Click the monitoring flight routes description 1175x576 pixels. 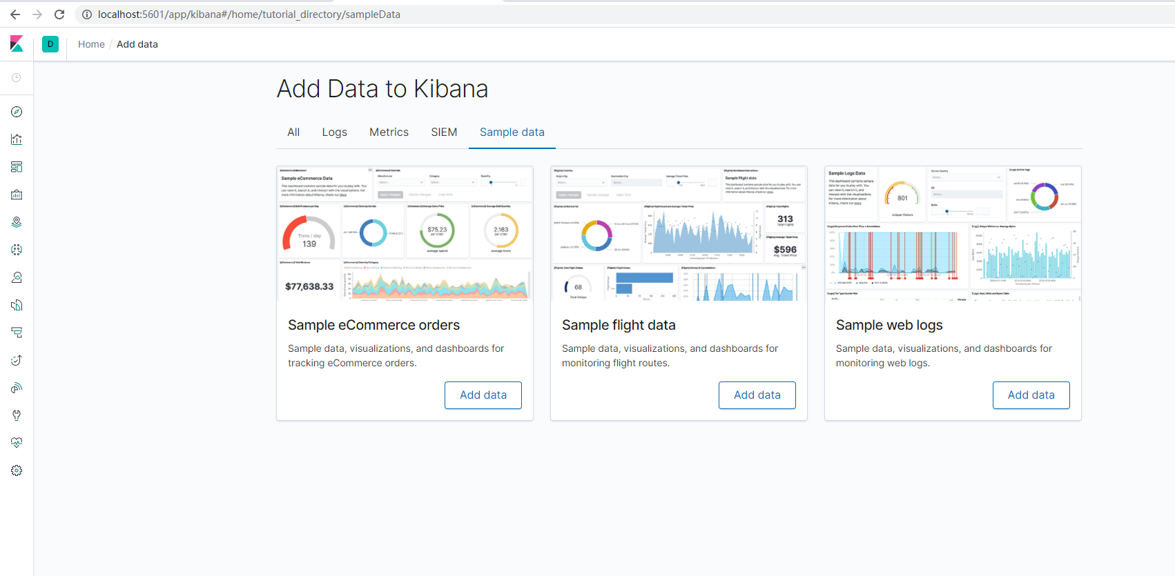coord(670,356)
